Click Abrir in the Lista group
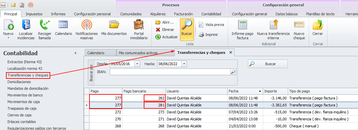The image size is (358, 130). tap(165, 22)
